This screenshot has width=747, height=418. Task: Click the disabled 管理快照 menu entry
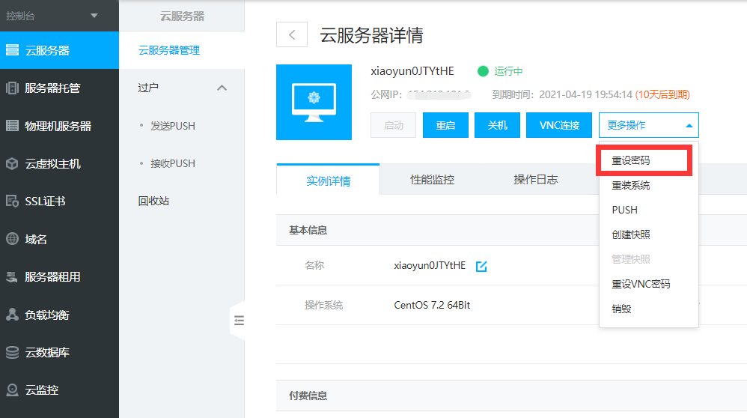point(631,260)
